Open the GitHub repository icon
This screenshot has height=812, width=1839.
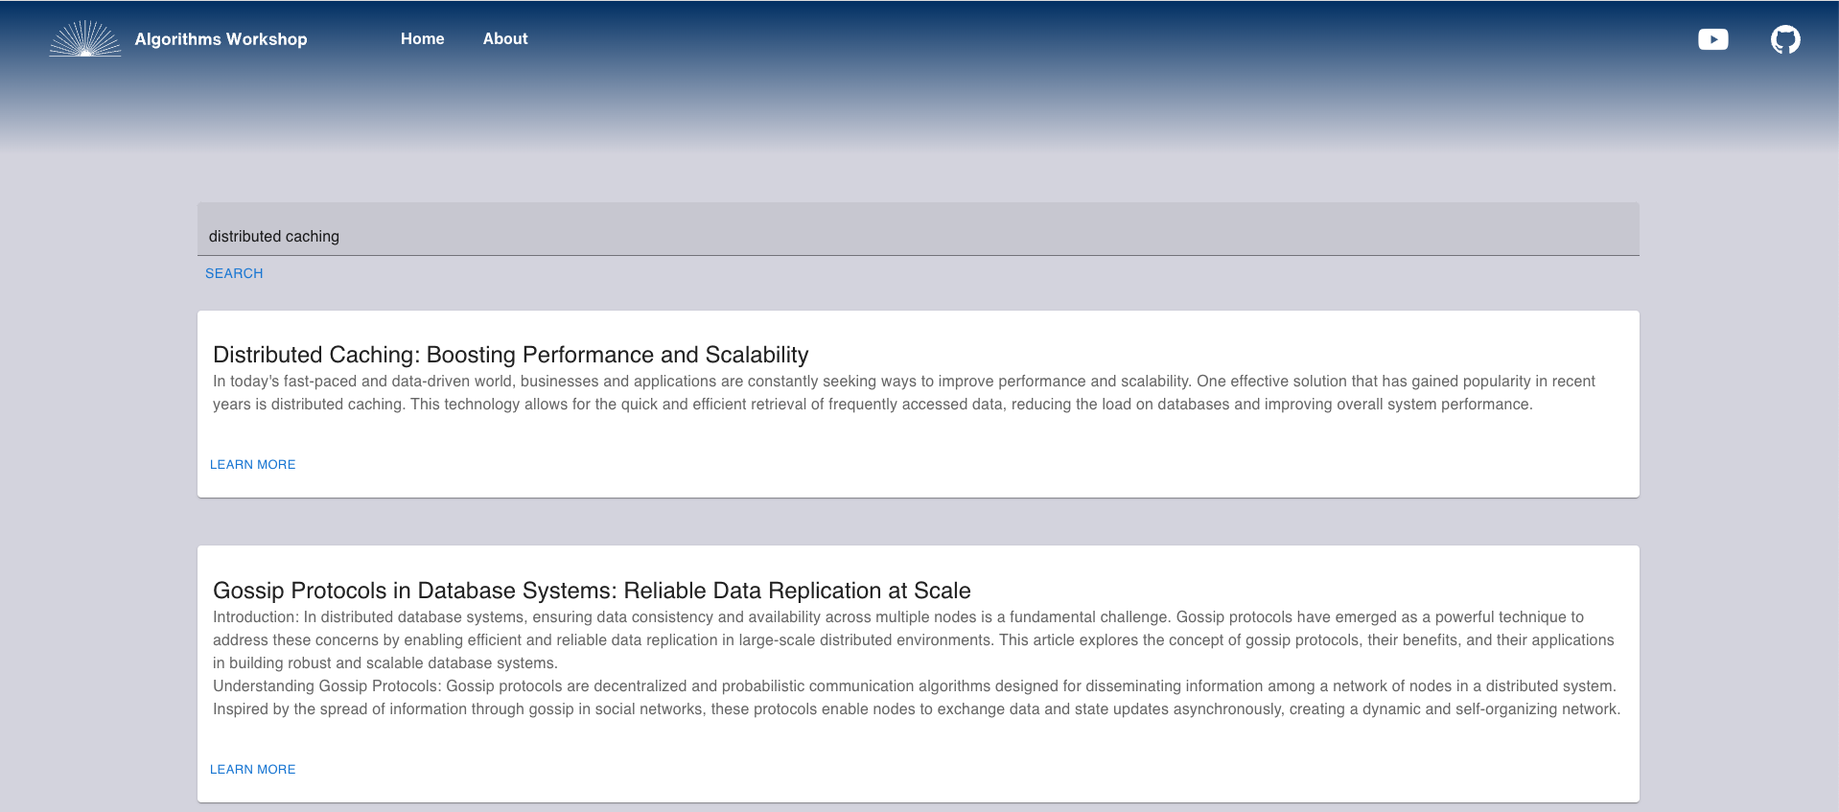point(1785,39)
